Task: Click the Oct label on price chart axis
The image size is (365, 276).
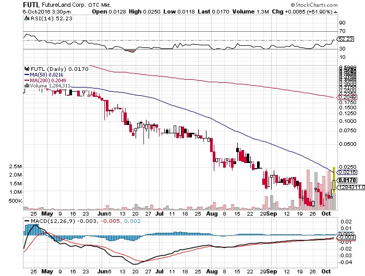Action: click(x=326, y=214)
